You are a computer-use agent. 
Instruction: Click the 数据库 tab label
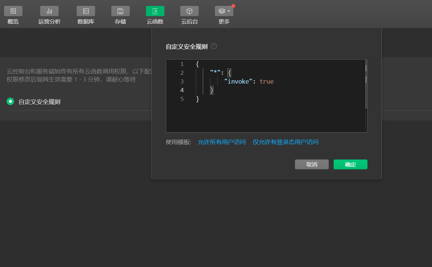pos(86,22)
